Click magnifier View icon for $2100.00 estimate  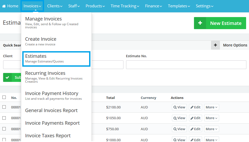(x=175, y=107)
